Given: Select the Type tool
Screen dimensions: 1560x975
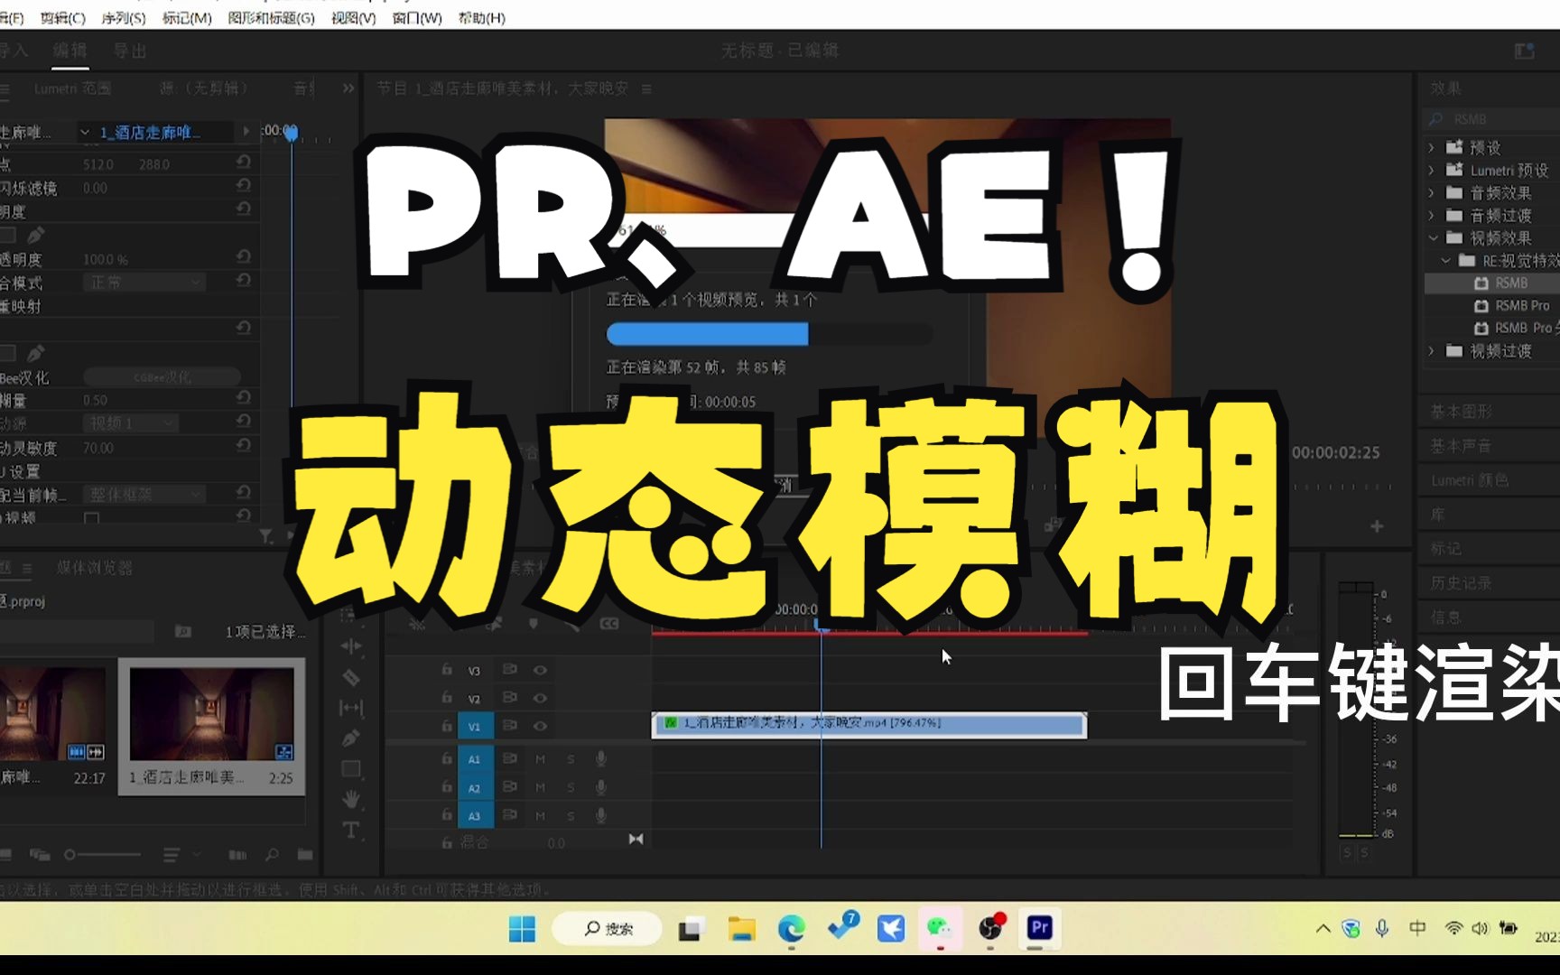Looking at the screenshot, I should (x=351, y=830).
